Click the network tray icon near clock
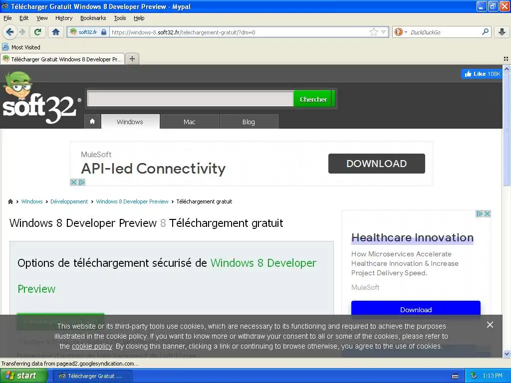The image size is (511, 383). click(x=474, y=376)
